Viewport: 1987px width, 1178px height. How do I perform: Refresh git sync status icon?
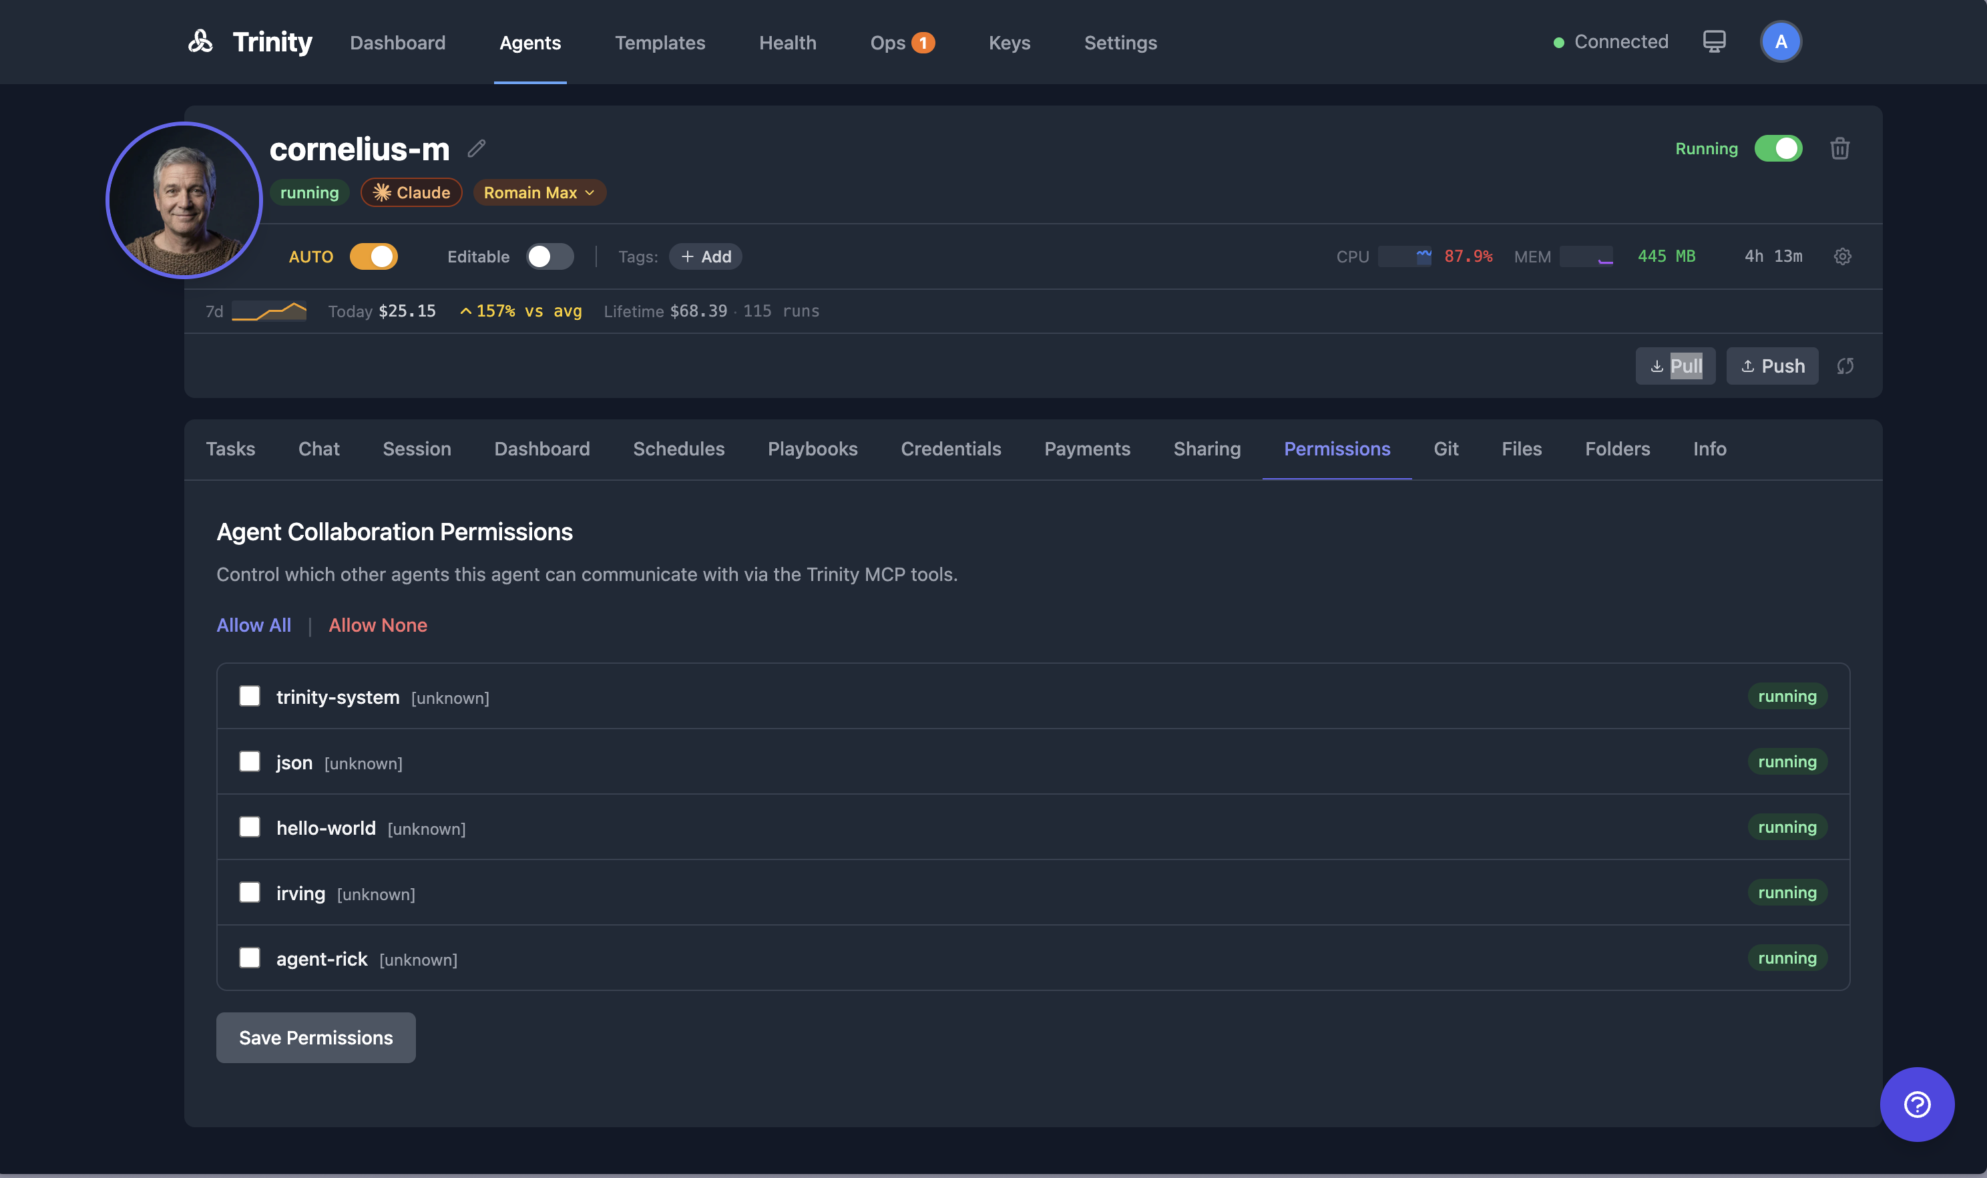point(1845,366)
